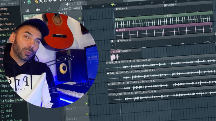Click the left pattern-clip focus icon
Screen dimensions: 216x121
tap(27, 11)
